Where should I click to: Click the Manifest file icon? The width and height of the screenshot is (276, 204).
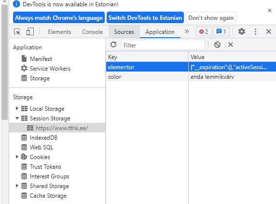tap(24, 58)
